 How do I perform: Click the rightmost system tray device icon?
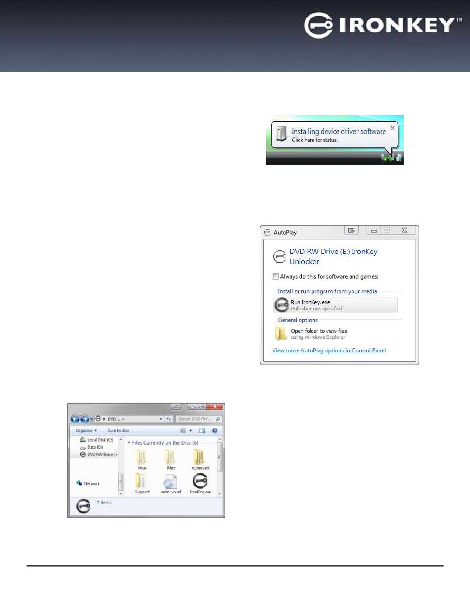click(399, 158)
